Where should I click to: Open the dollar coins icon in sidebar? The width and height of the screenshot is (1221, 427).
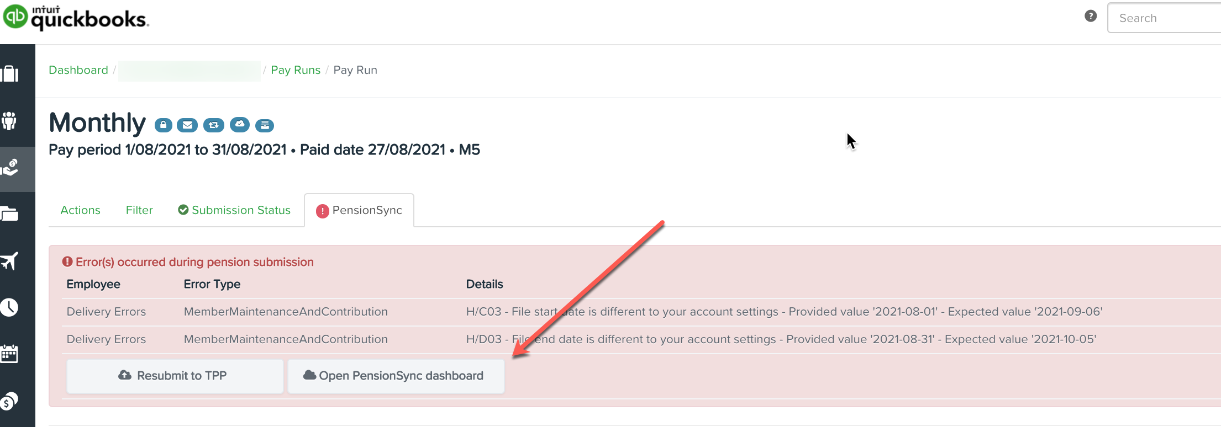pos(10,401)
